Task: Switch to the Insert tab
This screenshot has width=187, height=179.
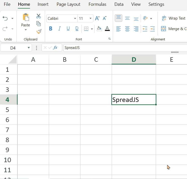Action: click(x=43, y=4)
